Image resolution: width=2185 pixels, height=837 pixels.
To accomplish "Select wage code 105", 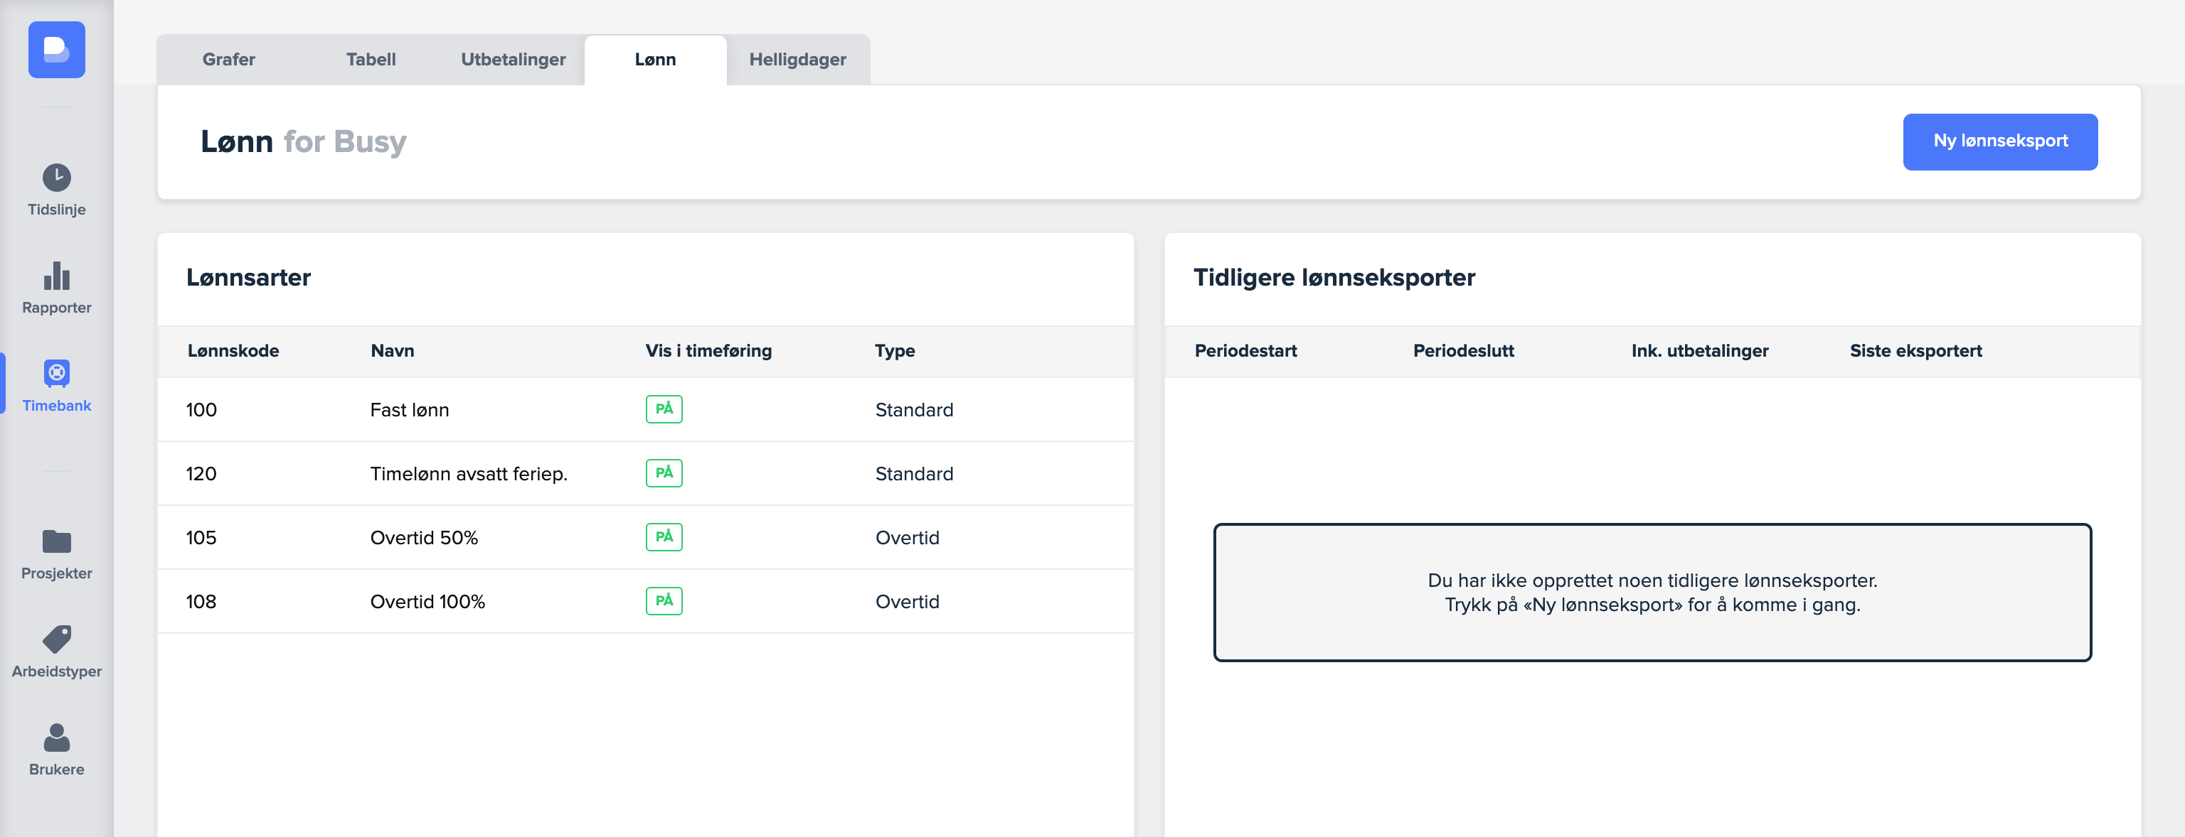I will click(201, 538).
